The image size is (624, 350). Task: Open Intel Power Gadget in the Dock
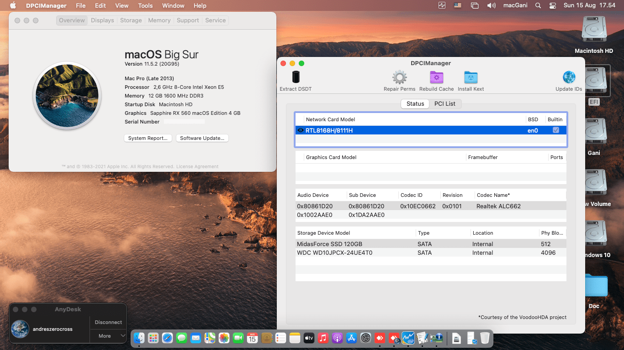(x=408, y=338)
